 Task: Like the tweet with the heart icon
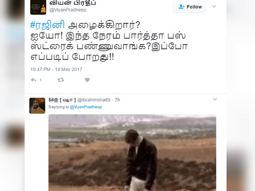(87, 80)
